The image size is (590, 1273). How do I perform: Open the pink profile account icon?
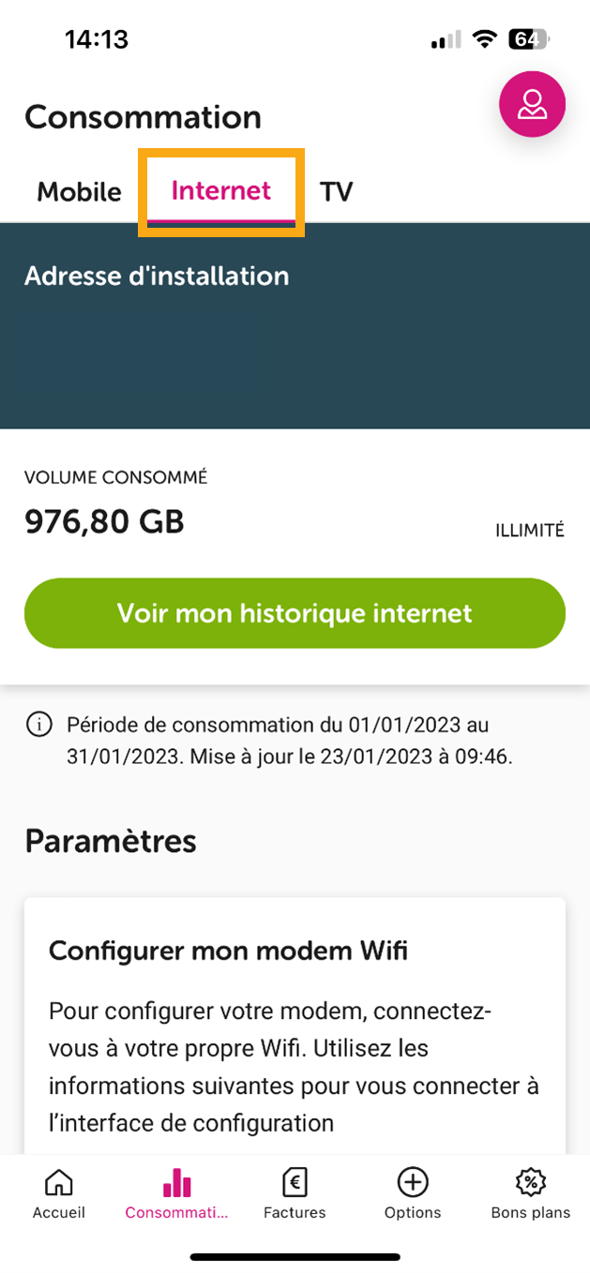pyautogui.click(x=532, y=105)
